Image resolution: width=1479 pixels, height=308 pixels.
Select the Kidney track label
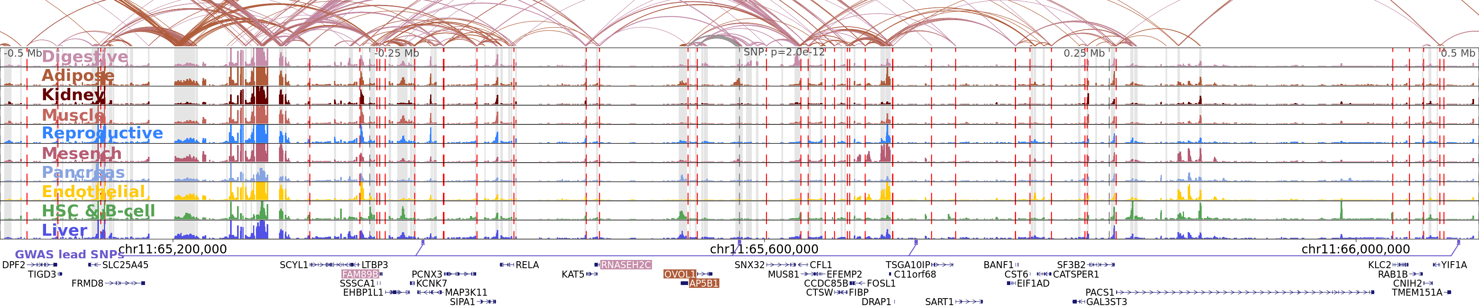point(73,94)
